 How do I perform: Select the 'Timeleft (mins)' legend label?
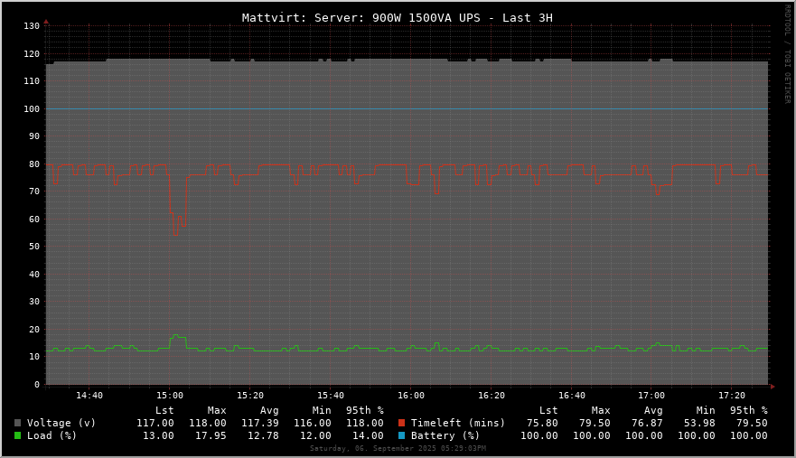tap(458, 423)
